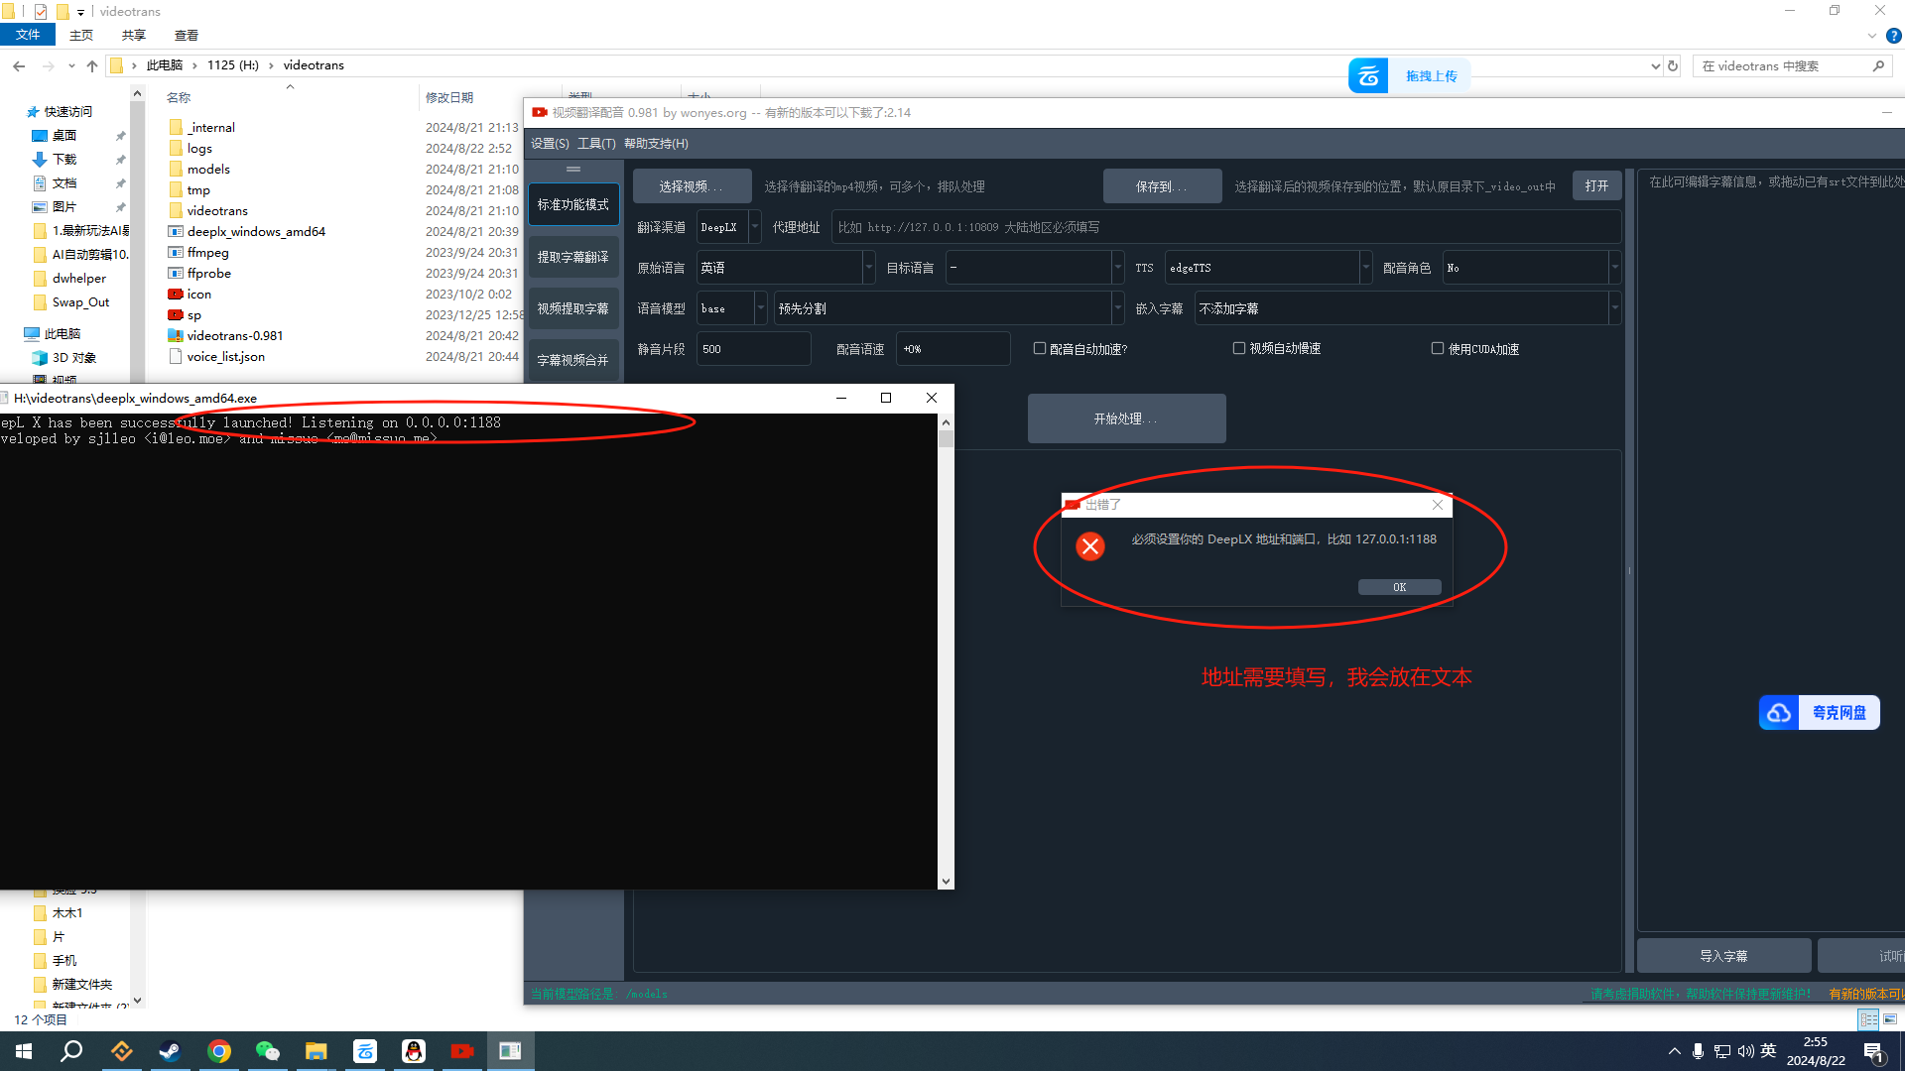Click the red video translator taskbar icon
The image size is (1905, 1071).
click(461, 1051)
